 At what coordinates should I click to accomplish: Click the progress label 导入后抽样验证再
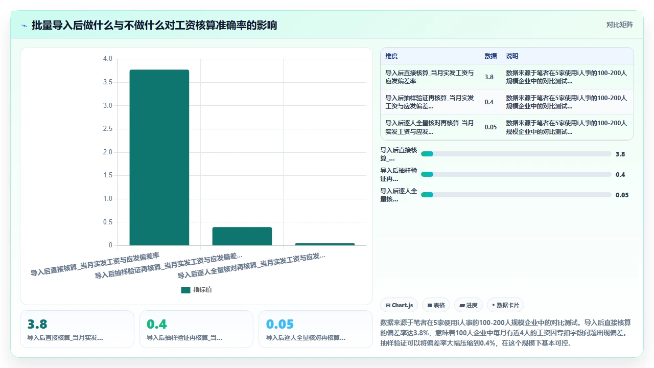click(399, 174)
